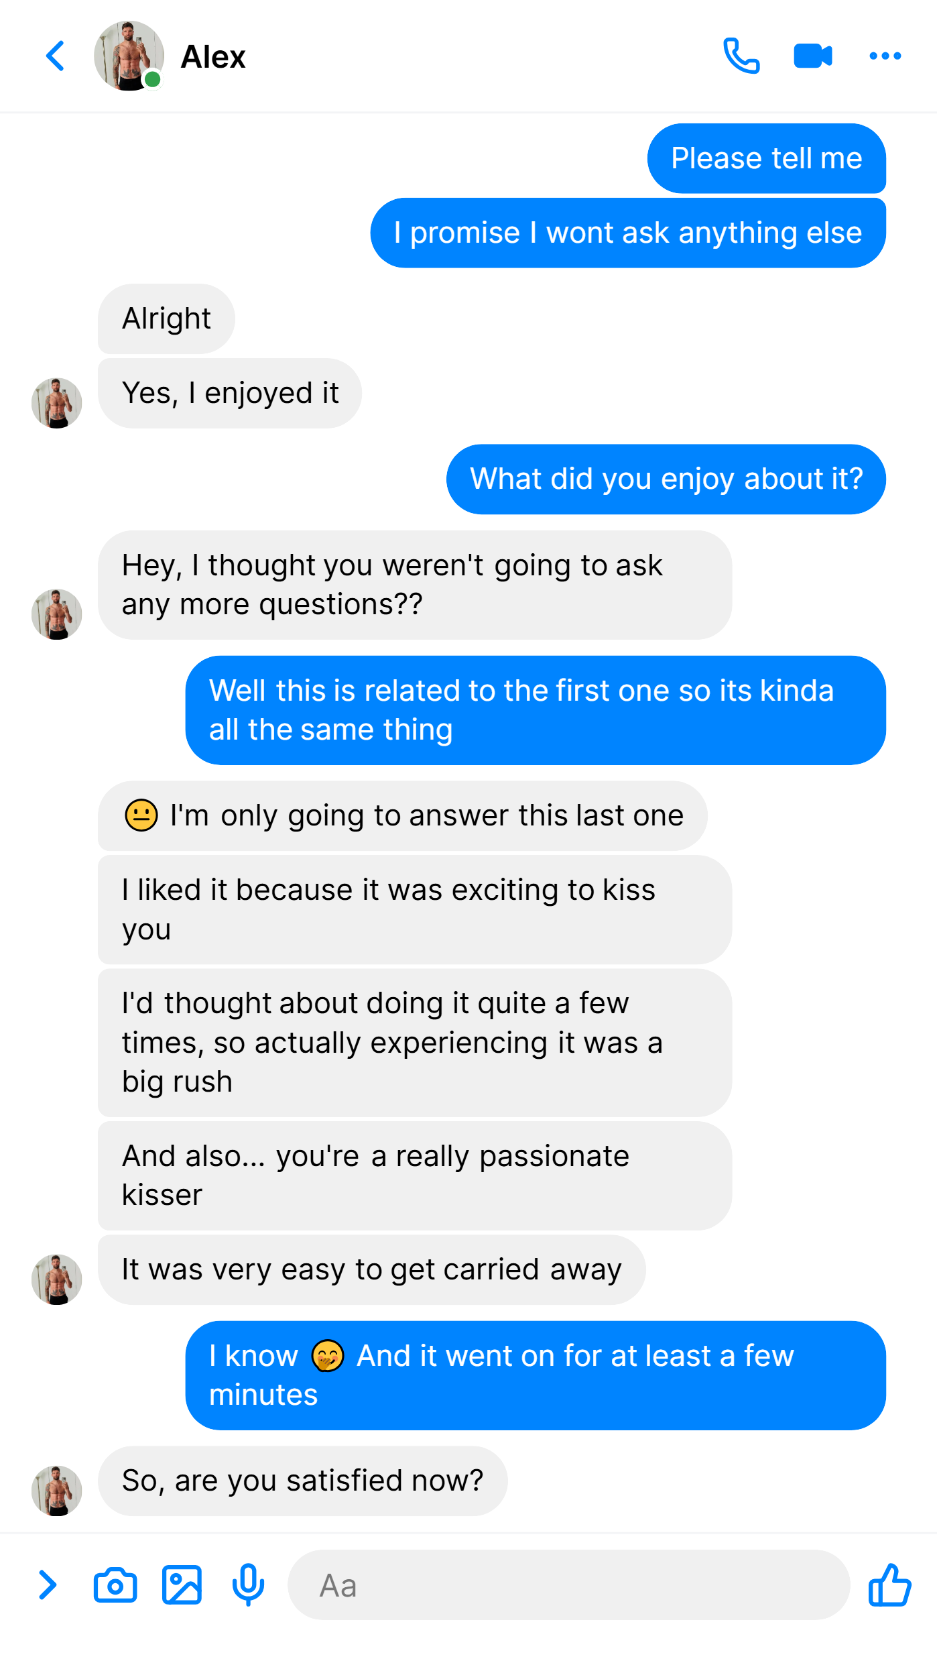This screenshot has height=1667, width=937.
Task: Open the photo gallery picker icon
Action: click(x=182, y=1585)
